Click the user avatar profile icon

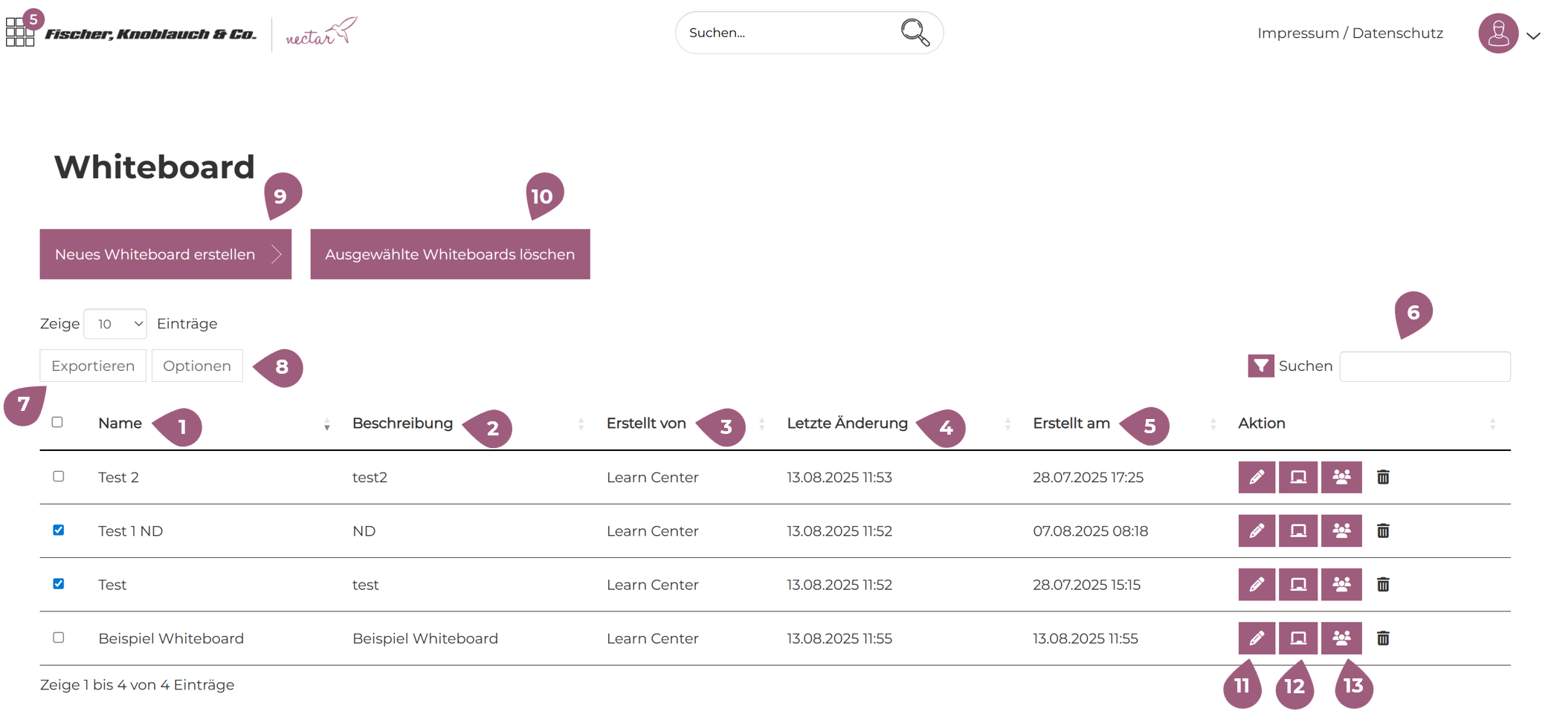click(1497, 33)
